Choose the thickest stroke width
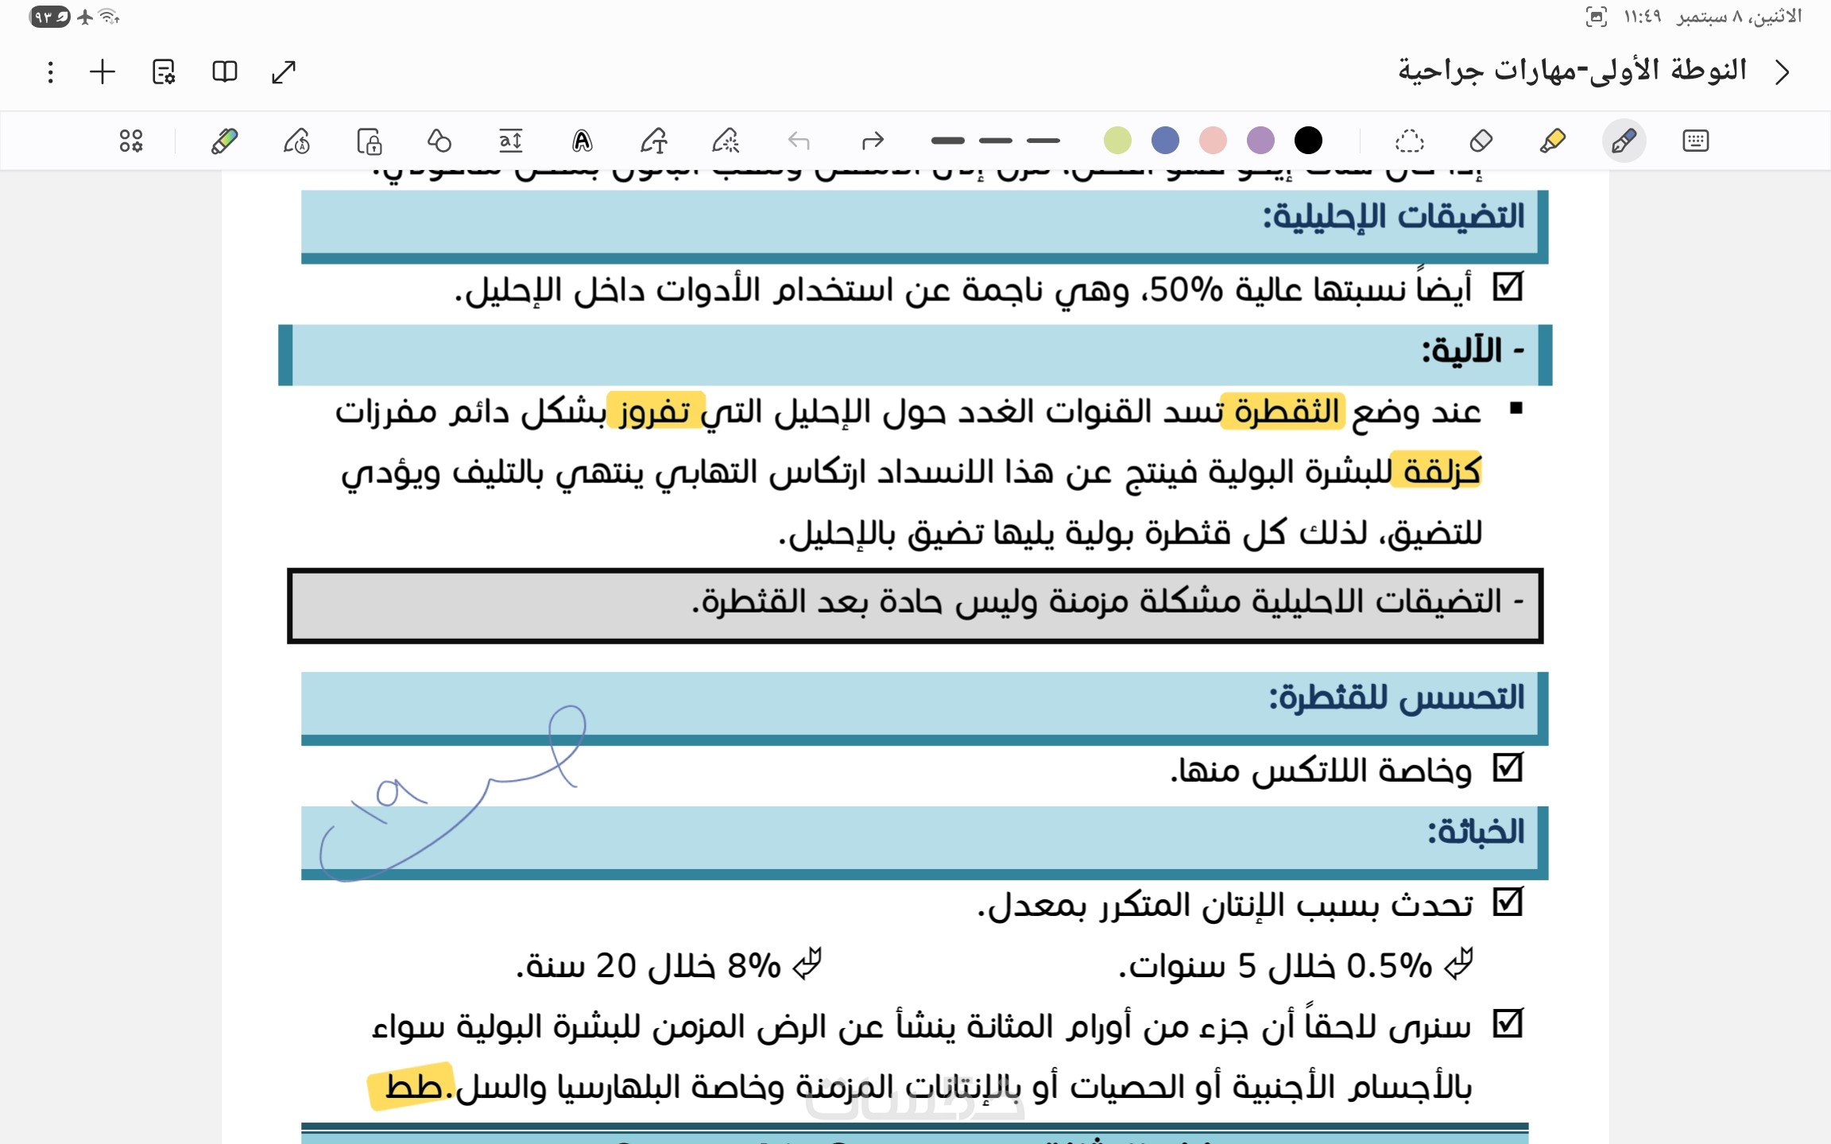 [947, 141]
